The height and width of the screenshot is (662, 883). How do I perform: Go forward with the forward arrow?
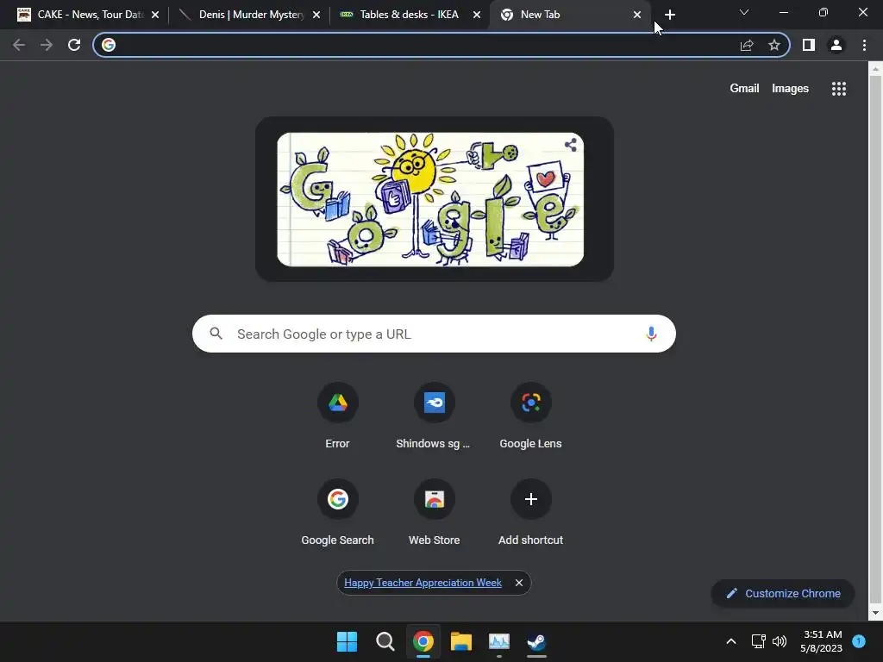click(x=47, y=45)
